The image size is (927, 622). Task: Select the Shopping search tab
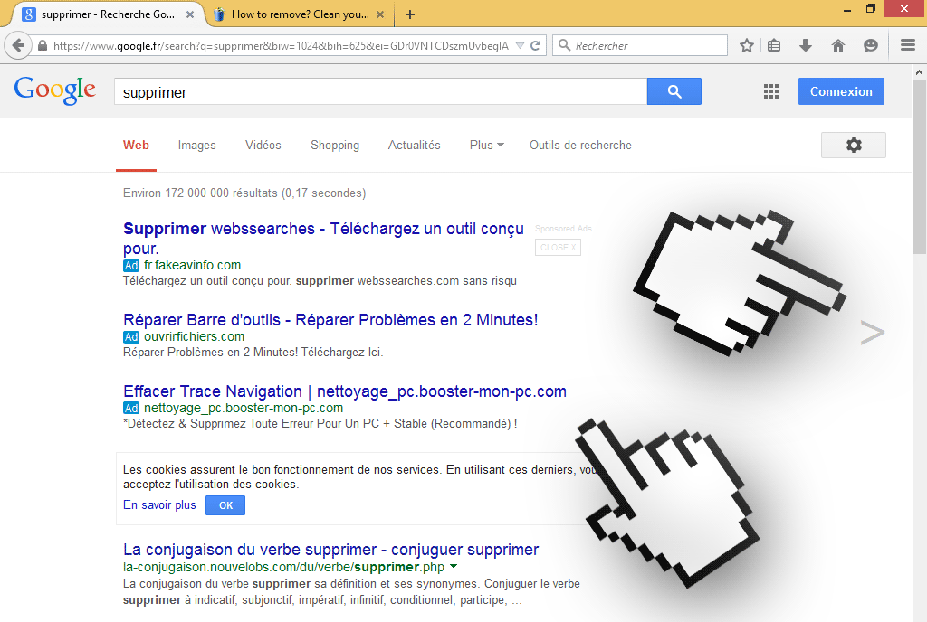pos(335,146)
